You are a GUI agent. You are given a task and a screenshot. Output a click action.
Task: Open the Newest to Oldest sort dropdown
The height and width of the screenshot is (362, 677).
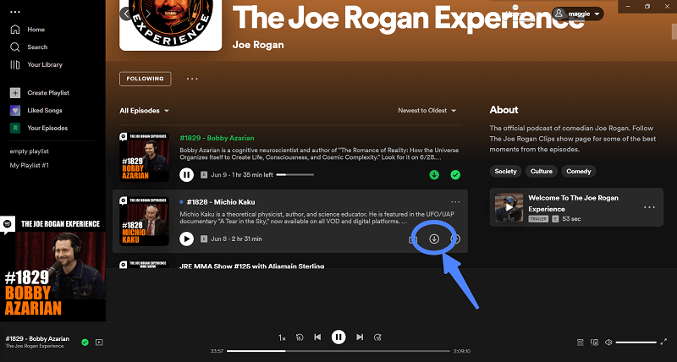(x=427, y=111)
